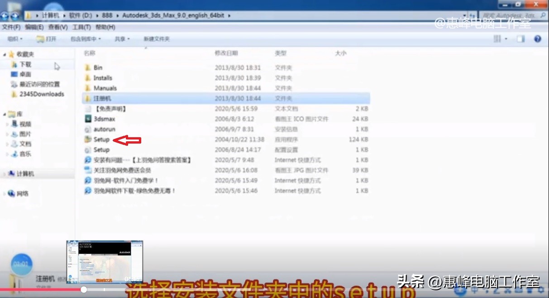Screen dimensions: 549x298
Task: Click the 新建文件夹 button
Action: click(156, 38)
